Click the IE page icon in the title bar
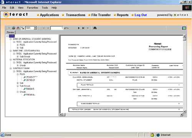 click(x=2, y=2)
